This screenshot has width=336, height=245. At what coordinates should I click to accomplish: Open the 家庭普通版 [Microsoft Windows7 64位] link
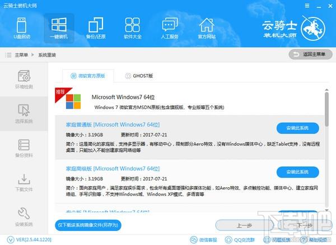click(113, 124)
